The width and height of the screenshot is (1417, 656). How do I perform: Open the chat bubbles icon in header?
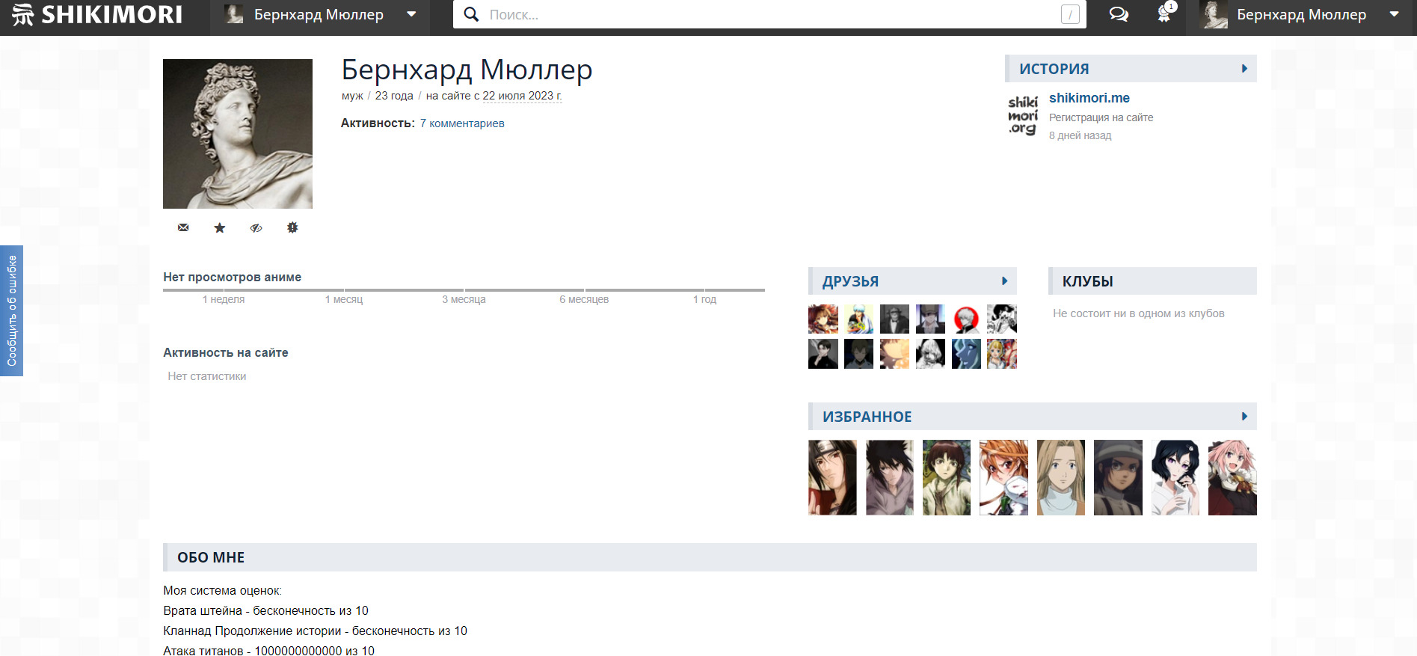1119,14
